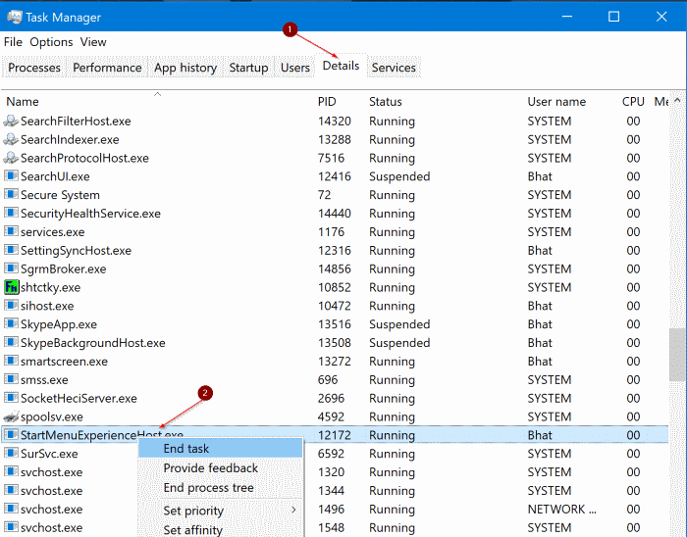Sort by the PID column header
Image resolution: width=687 pixels, height=537 pixels.
tap(327, 102)
